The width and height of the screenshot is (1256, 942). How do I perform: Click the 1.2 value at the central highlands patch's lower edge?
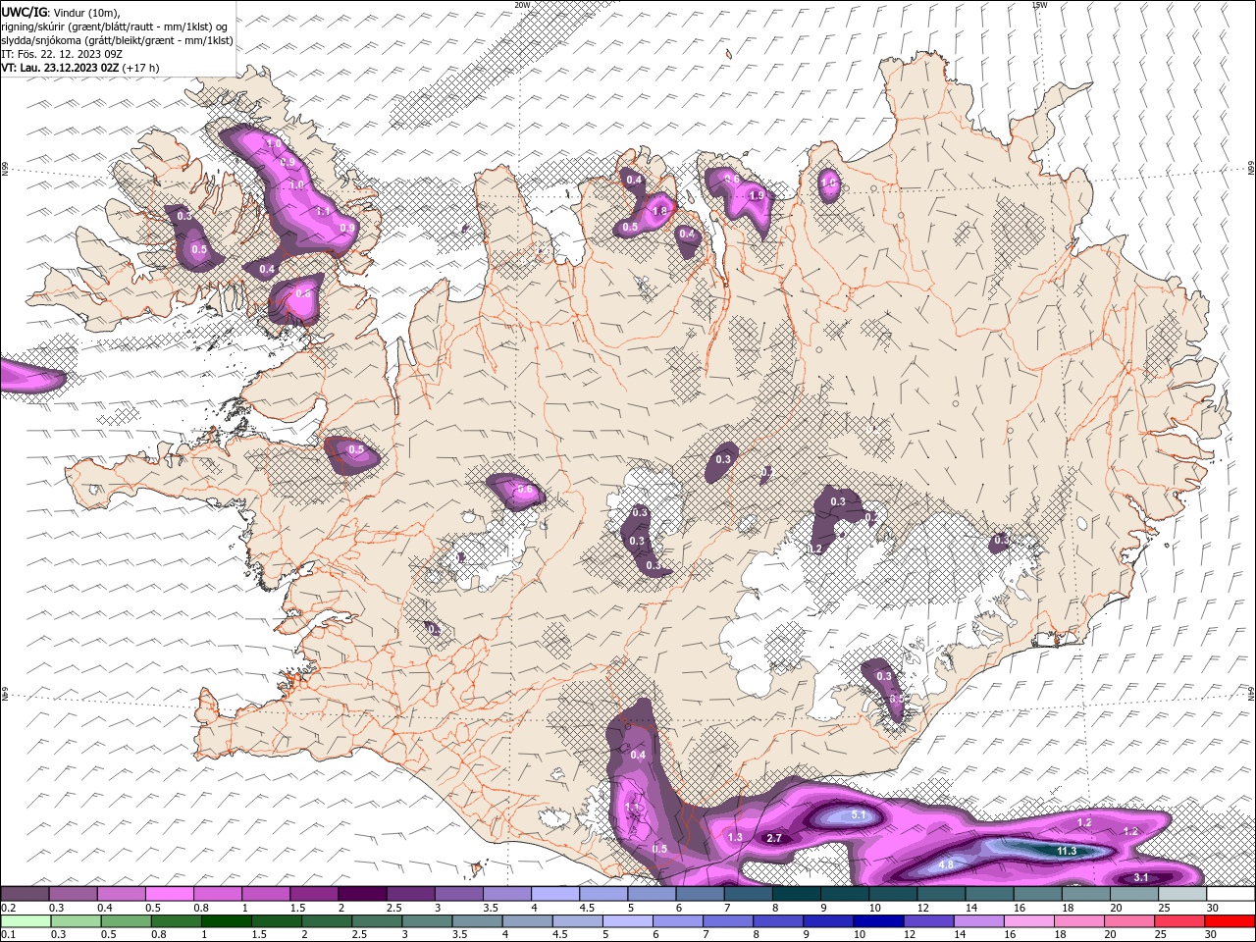click(814, 549)
